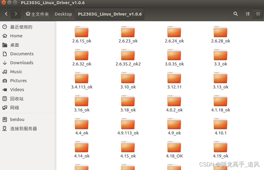264x170 pixels.
Task: Select folder icon 2.6.35.2_ok2
Action: tap(128, 55)
